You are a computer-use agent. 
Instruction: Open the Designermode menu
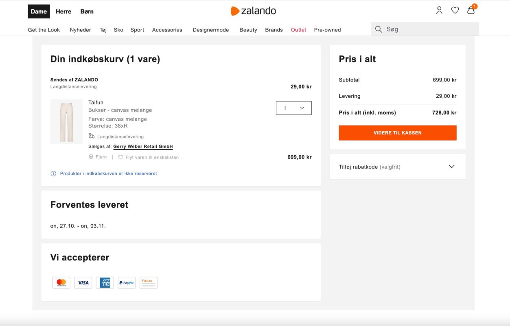pos(211,30)
